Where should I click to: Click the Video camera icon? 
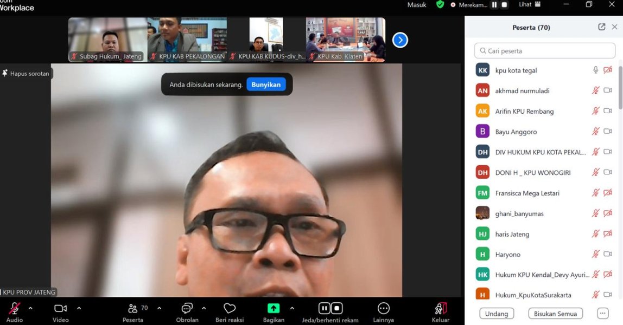click(60, 308)
